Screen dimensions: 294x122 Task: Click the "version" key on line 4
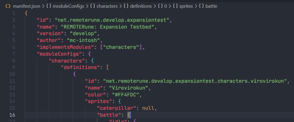click(50, 34)
